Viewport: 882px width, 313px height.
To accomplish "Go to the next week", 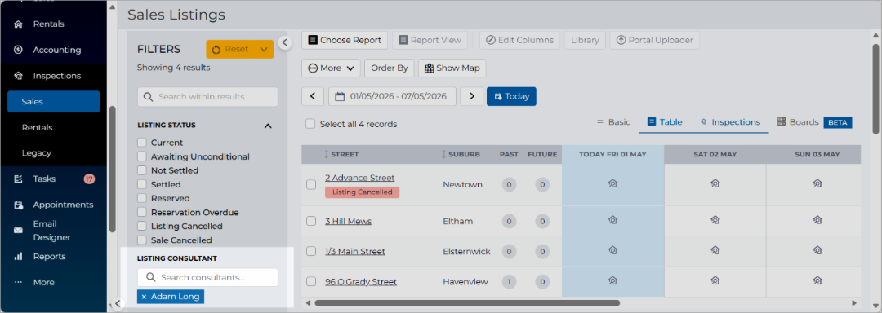I will coord(472,96).
